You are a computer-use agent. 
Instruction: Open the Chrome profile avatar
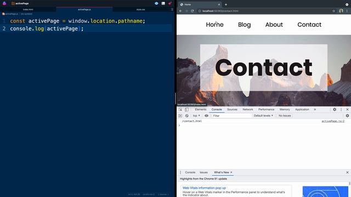(341, 11)
